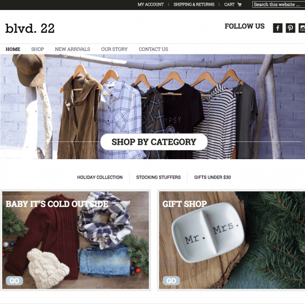The width and height of the screenshot is (305, 305).
Task: Open the Pinterest social icon
Action: pyautogui.click(x=291, y=28)
